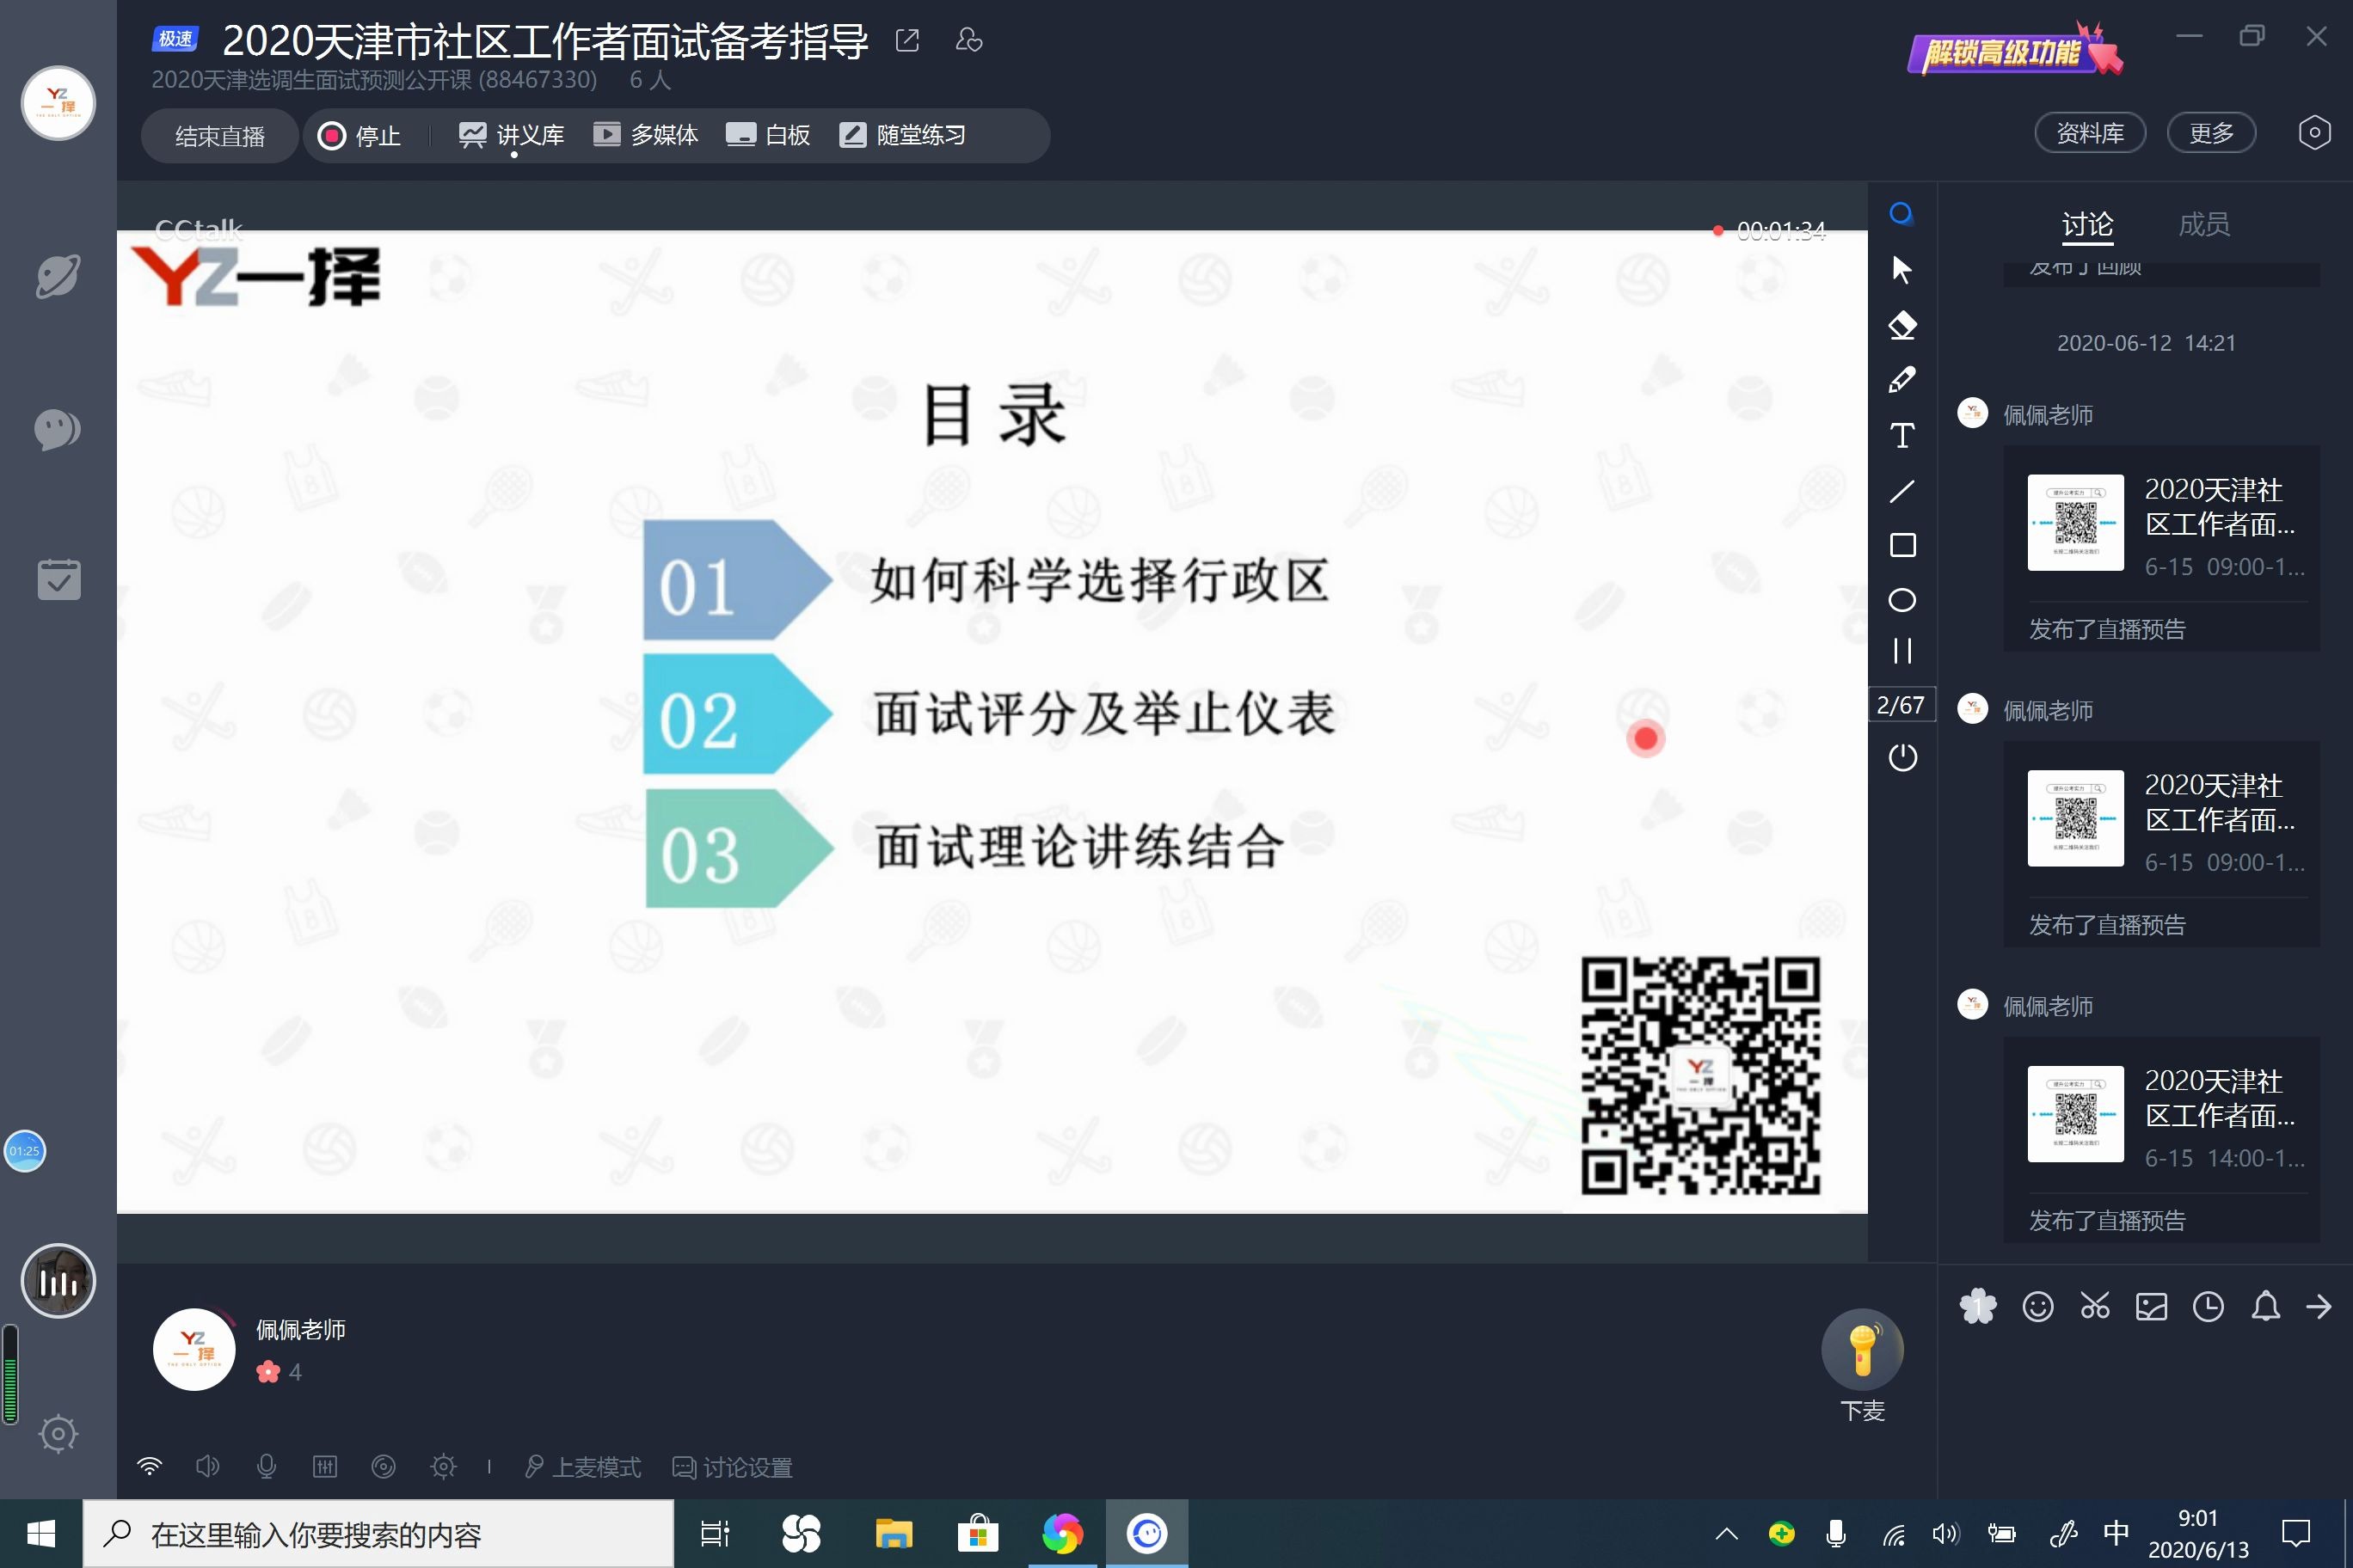
Task: Click the planet discover icon in left sidebar
Action: pyautogui.click(x=58, y=277)
